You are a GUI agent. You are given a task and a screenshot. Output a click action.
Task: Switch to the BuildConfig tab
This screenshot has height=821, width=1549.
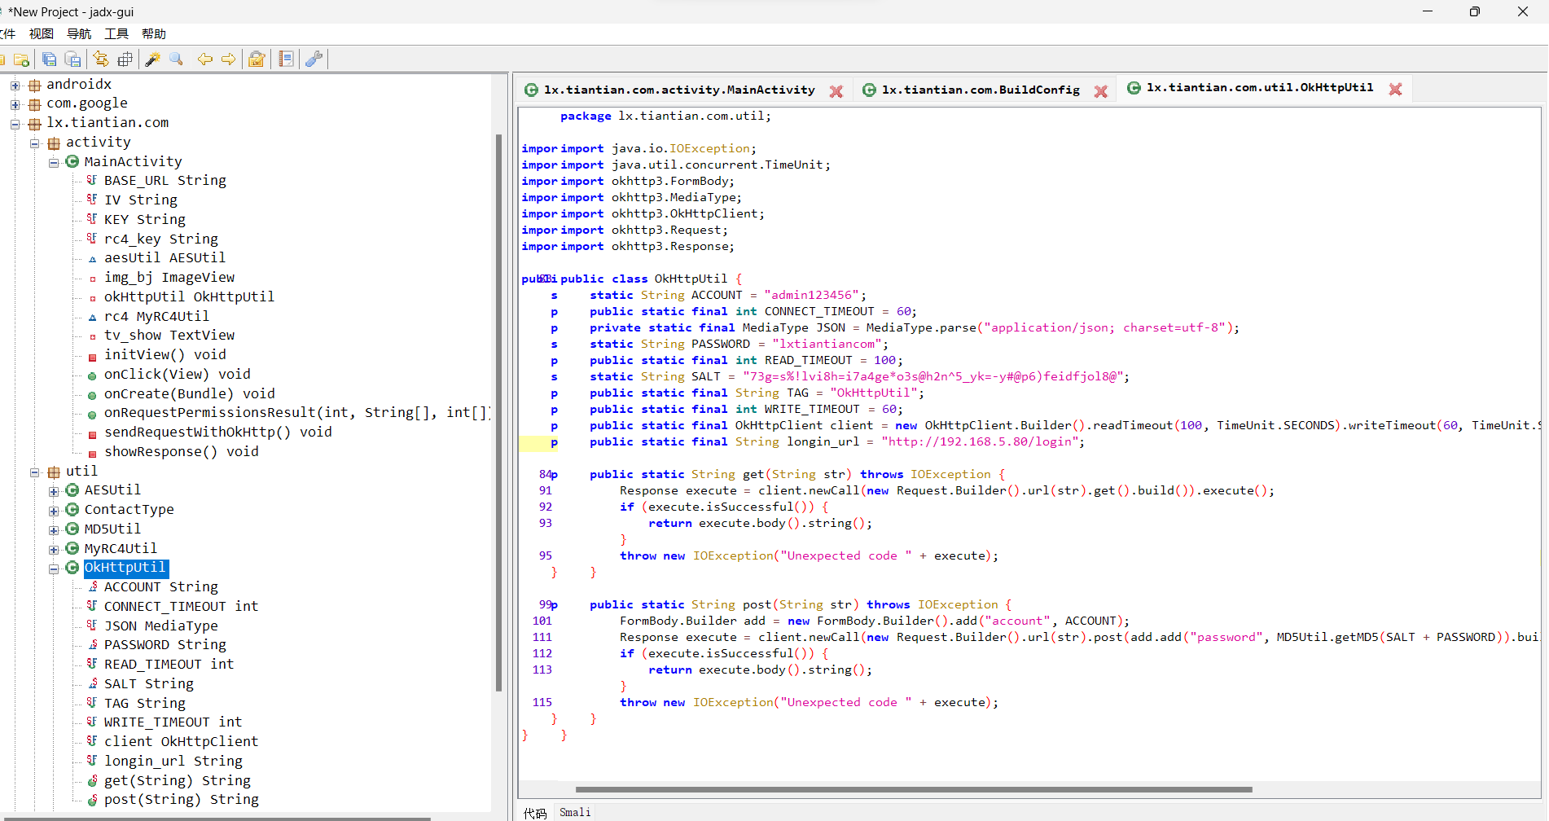(981, 90)
